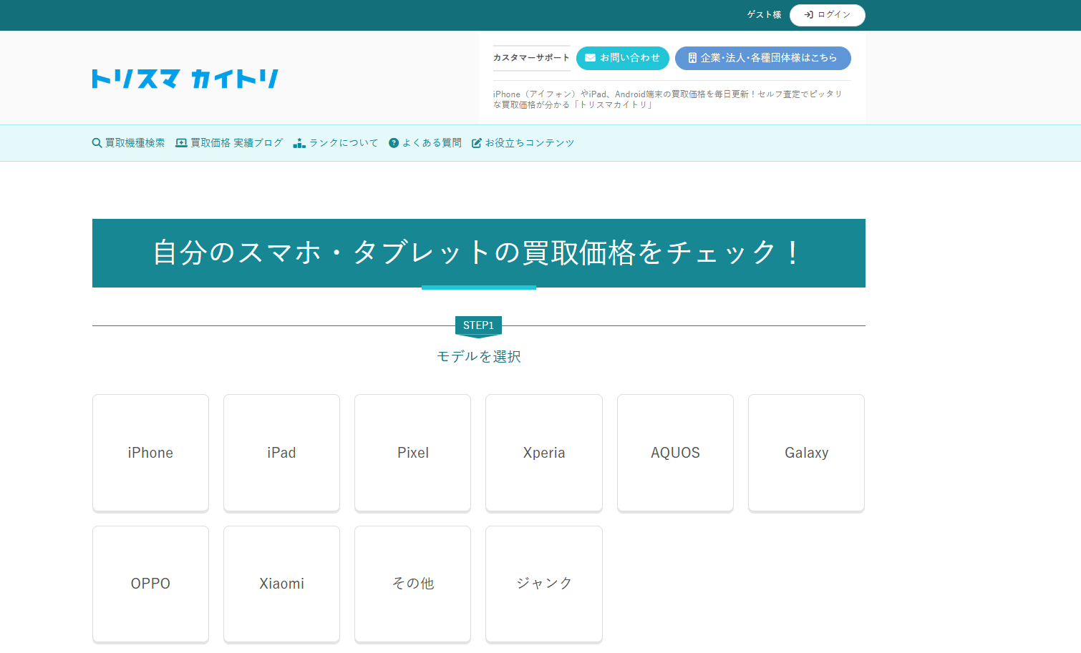Viewport: 1081px width, 653px height.
Task: Click the 自分のスマホ・タブレットの買取価格をチェック banner
Action: (479, 253)
